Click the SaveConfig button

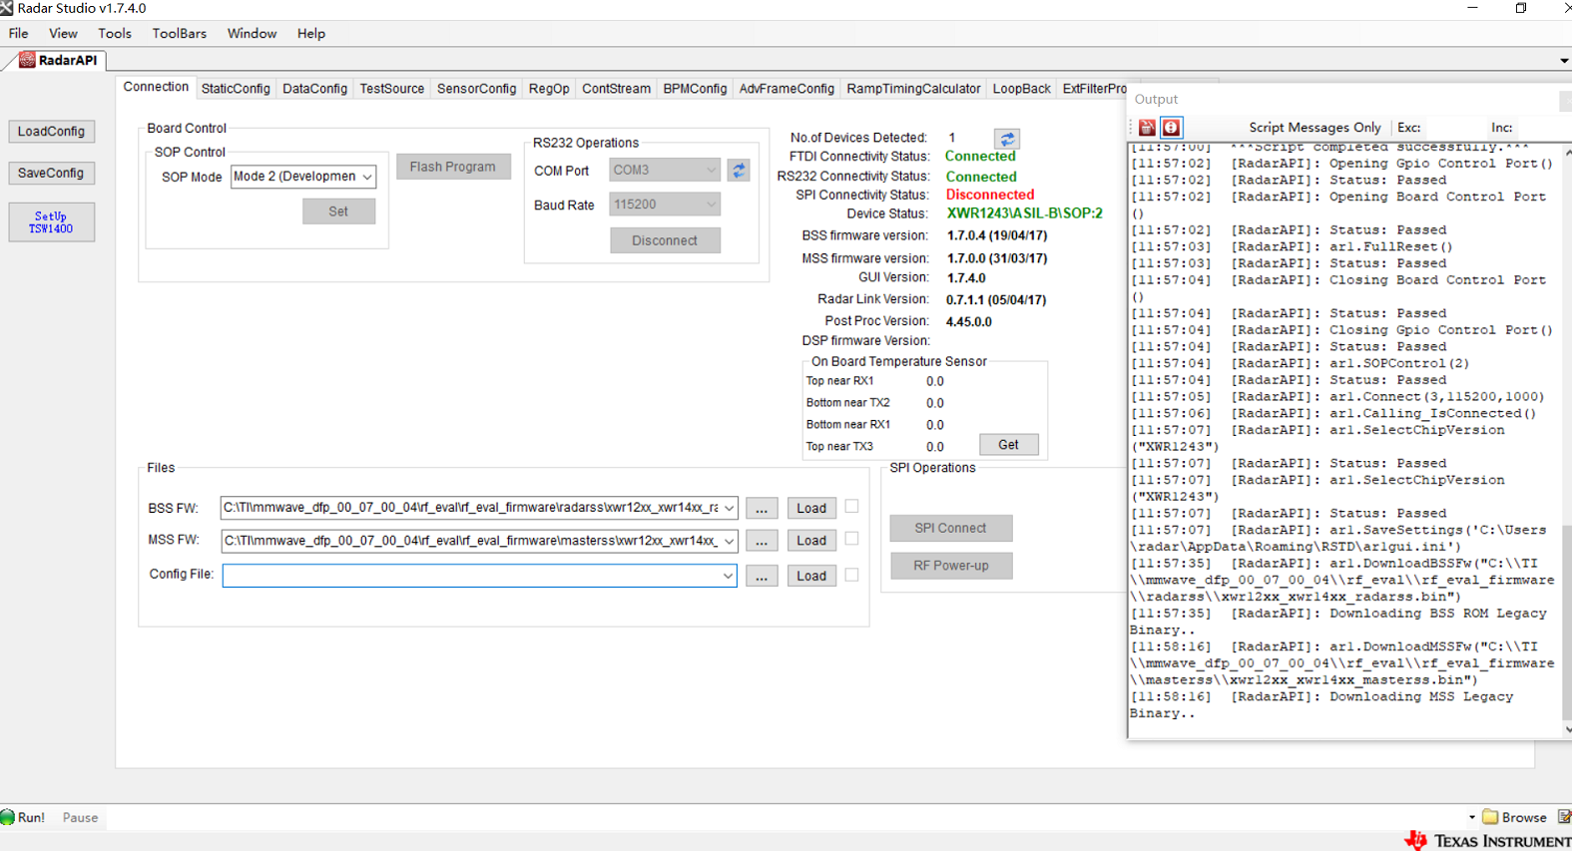pyautogui.click(x=51, y=174)
